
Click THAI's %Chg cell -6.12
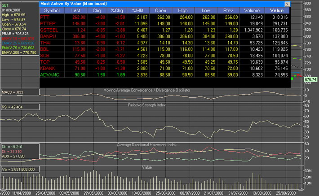[x=120, y=43]
